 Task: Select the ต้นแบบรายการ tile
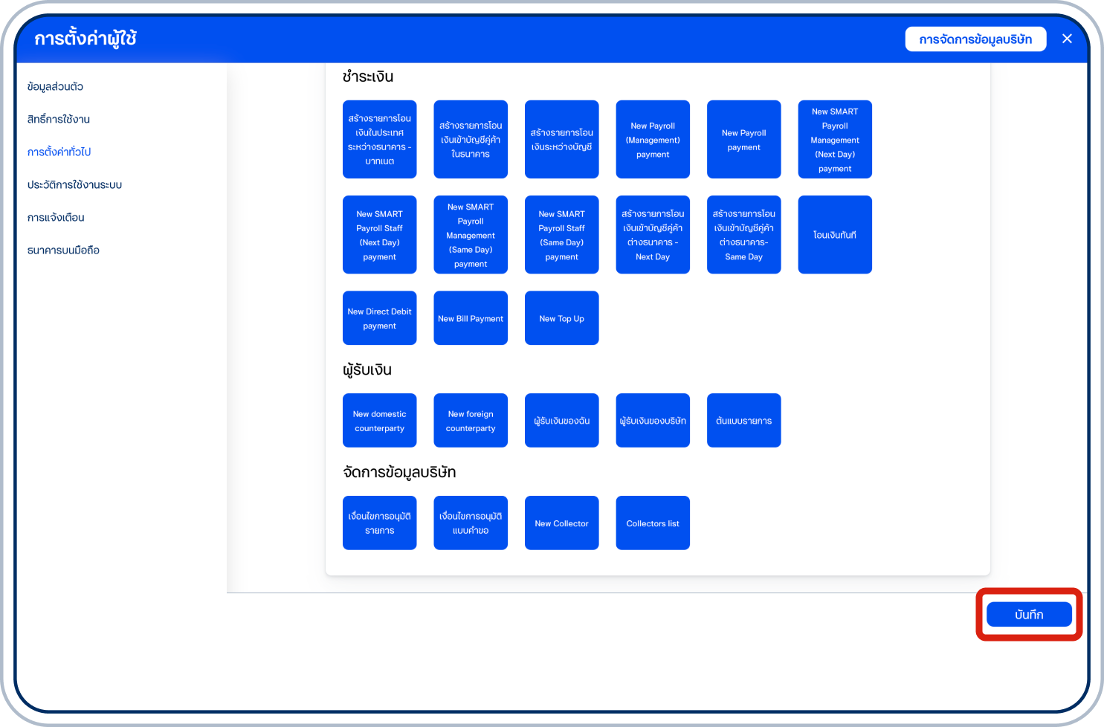[x=743, y=421]
